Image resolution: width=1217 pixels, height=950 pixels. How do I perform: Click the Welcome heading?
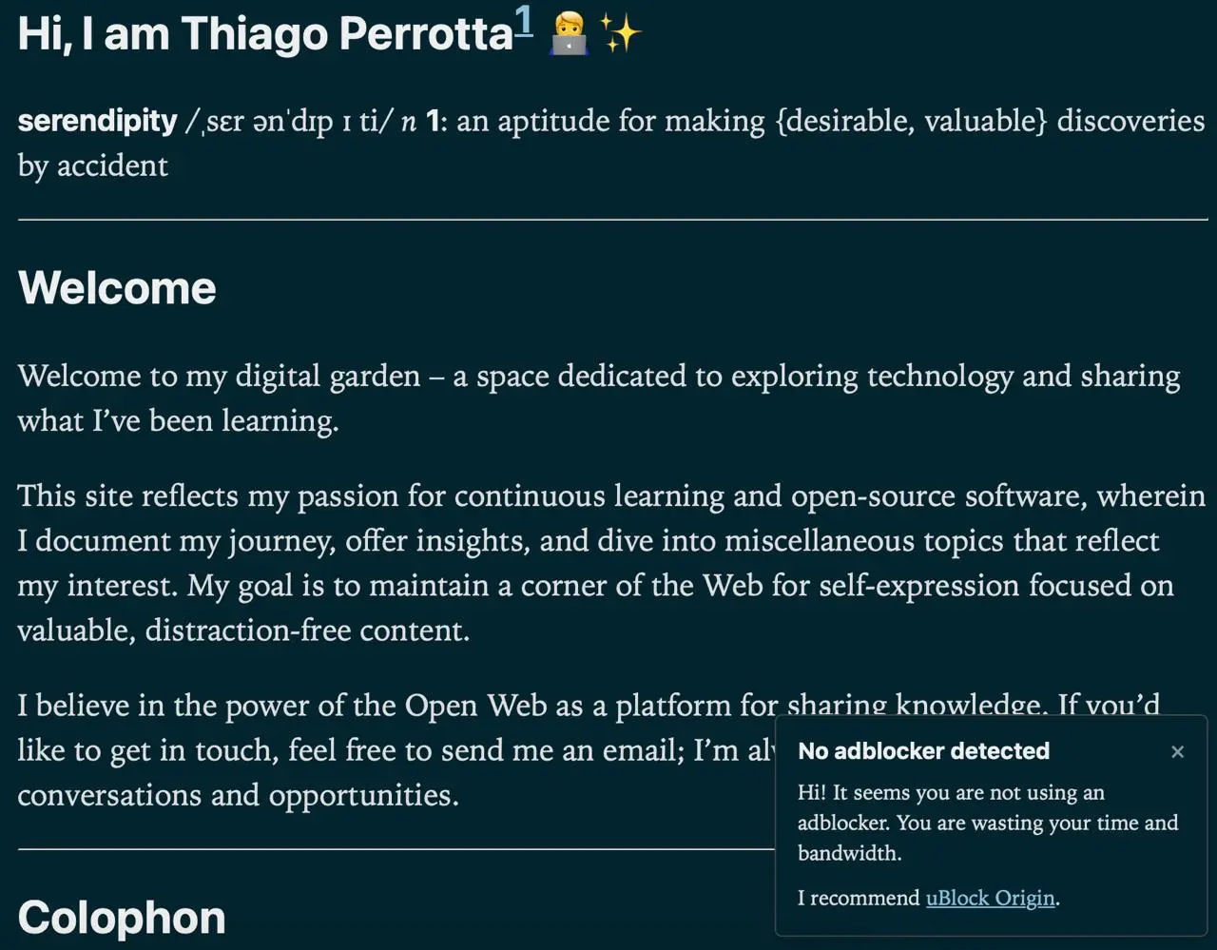[x=117, y=287]
